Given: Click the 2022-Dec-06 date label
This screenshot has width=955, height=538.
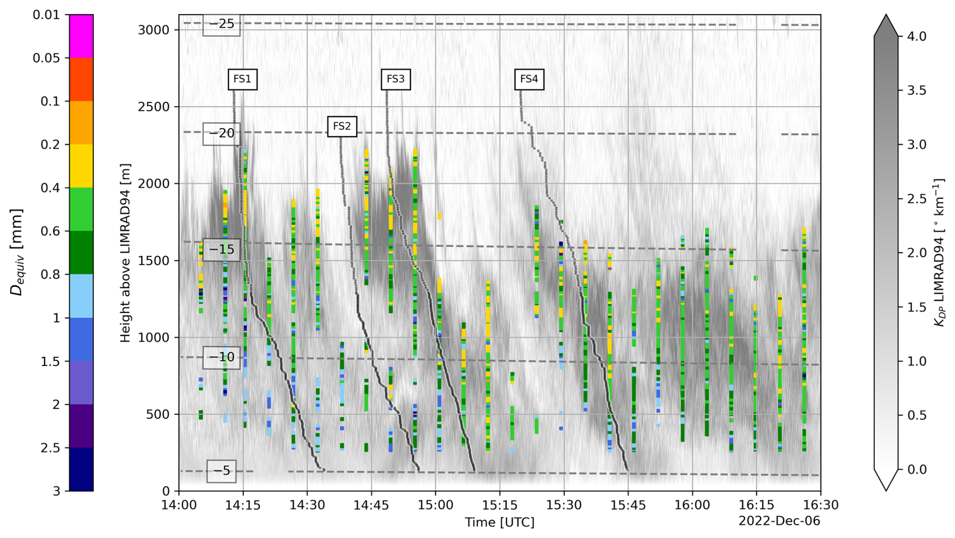Looking at the screenshot, I should (779, 521).
